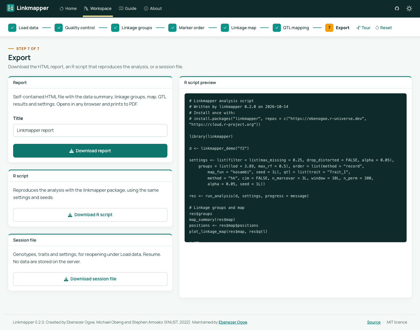
Task: Click inside the R script preview code block
Action: (295, 168)
